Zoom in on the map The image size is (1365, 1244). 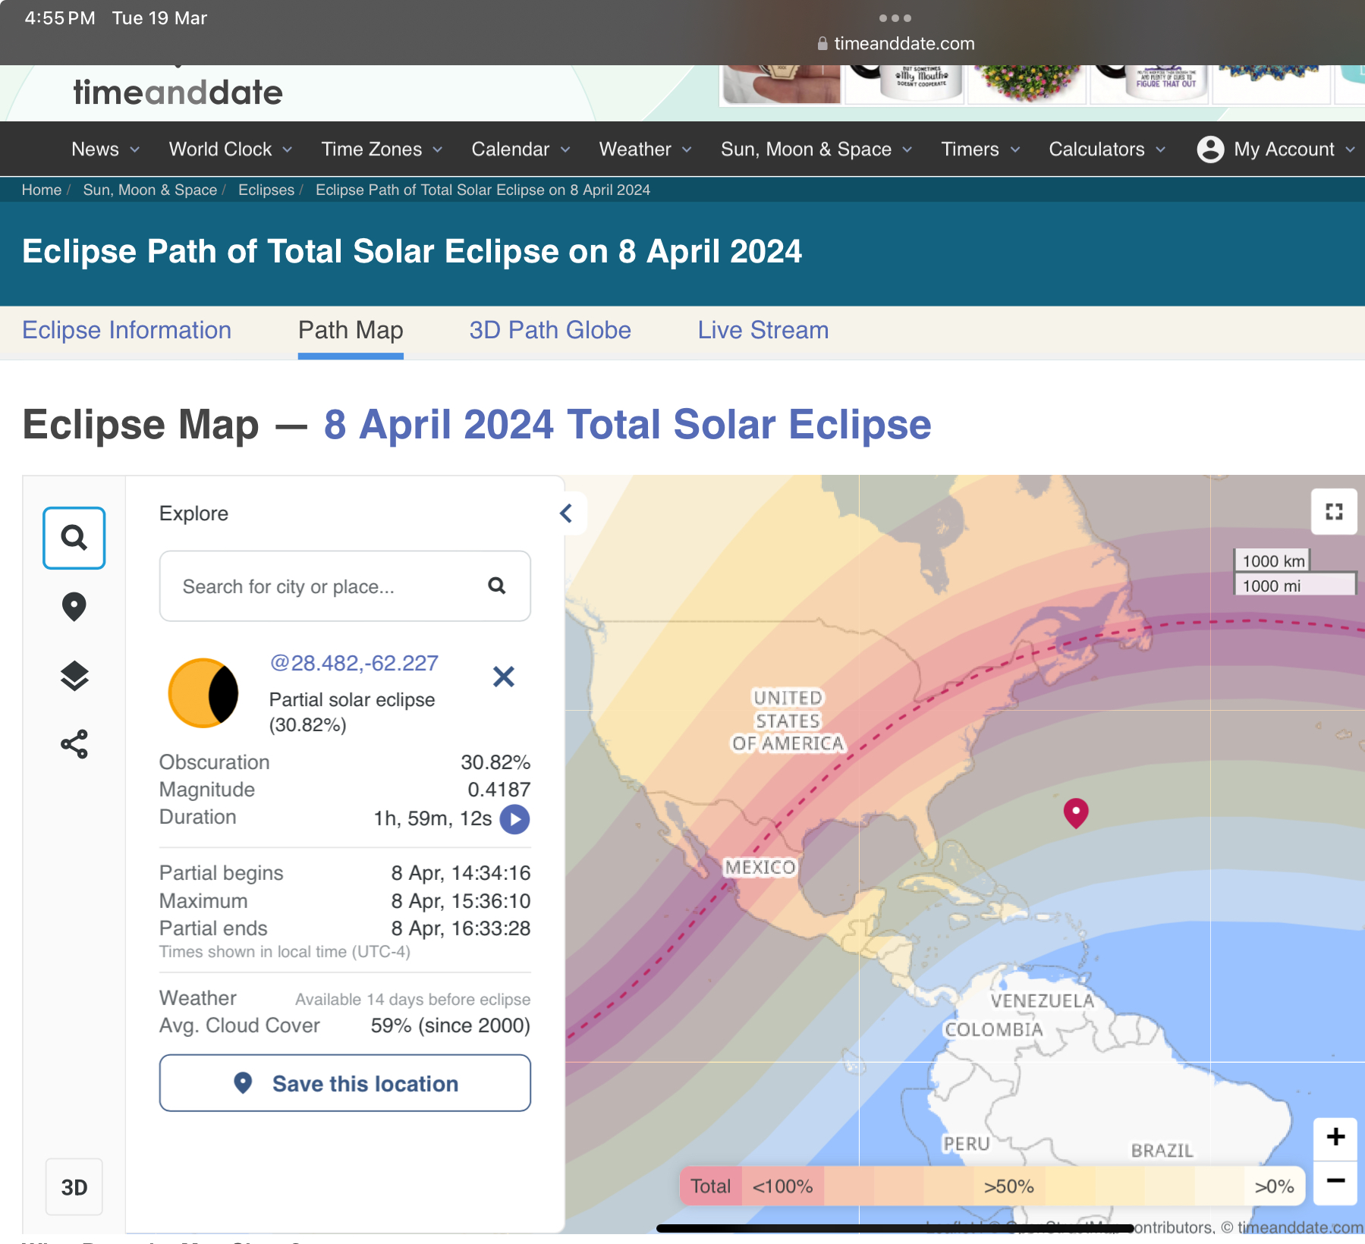1335,1137
